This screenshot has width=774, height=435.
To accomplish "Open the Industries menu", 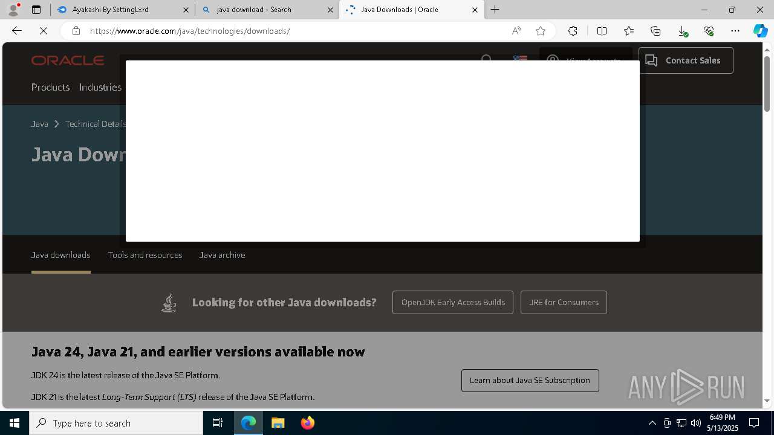I will tap(100, 87).
